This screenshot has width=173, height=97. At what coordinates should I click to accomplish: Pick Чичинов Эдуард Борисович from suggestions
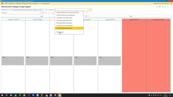coord(69,20)
